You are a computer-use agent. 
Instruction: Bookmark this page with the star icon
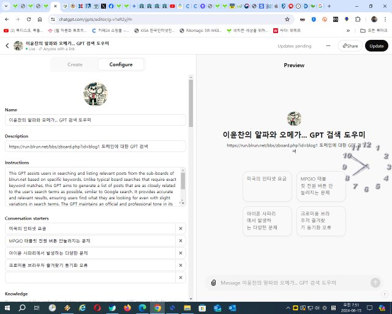(x=287, y=19)
